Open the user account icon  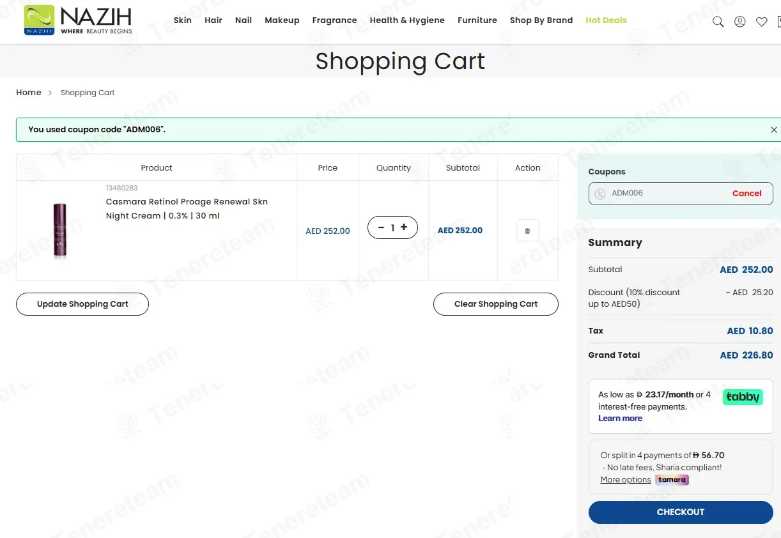pos(740,22)
